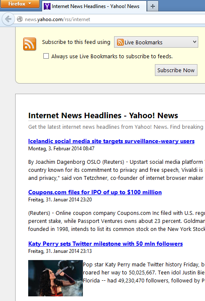Open a new tab with plus button
Viewport: 205px width, 301px height.
(152, 6)
